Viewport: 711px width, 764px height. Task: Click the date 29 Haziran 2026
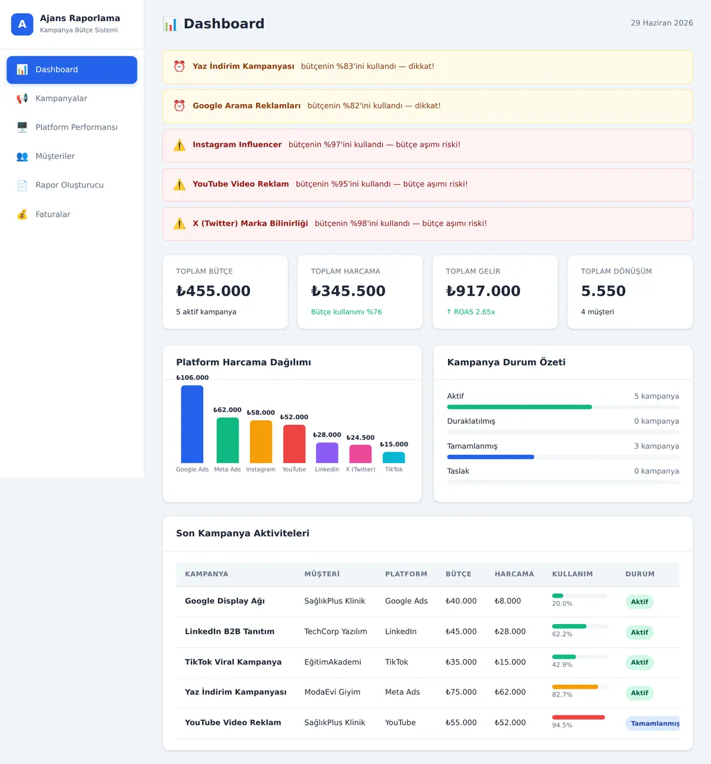tap(662, 23)
